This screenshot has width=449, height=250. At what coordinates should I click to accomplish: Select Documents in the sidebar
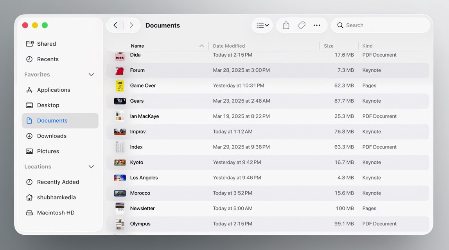(x=60, y=121)
